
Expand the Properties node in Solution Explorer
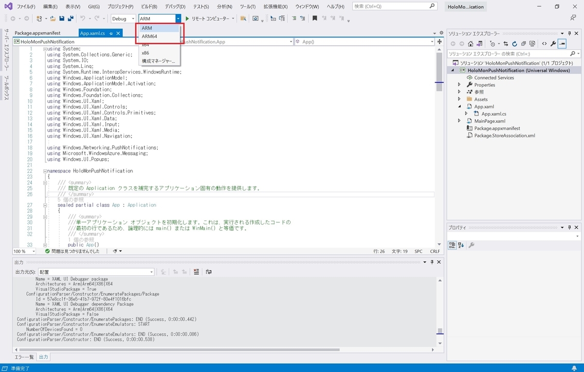click(459, 85)
